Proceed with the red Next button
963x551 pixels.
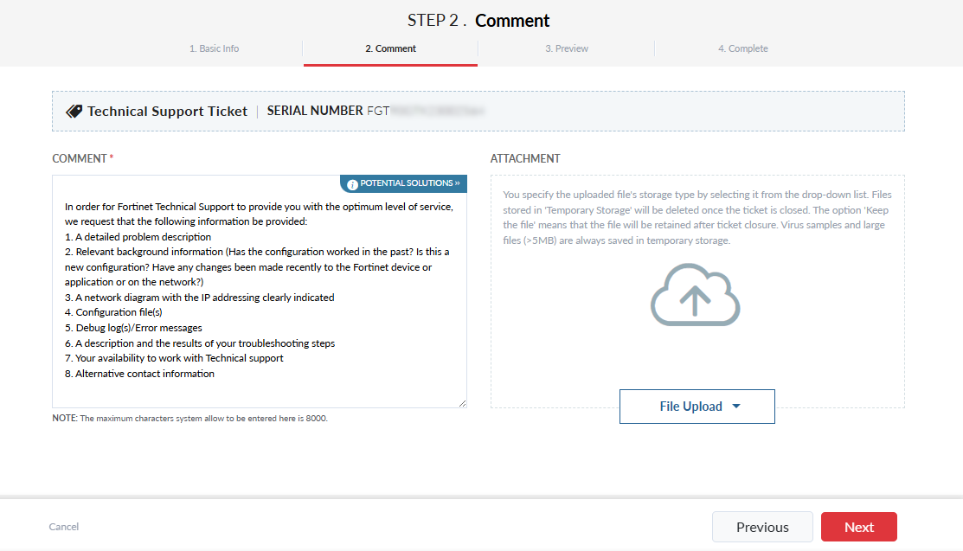click(x=858, y=527)
